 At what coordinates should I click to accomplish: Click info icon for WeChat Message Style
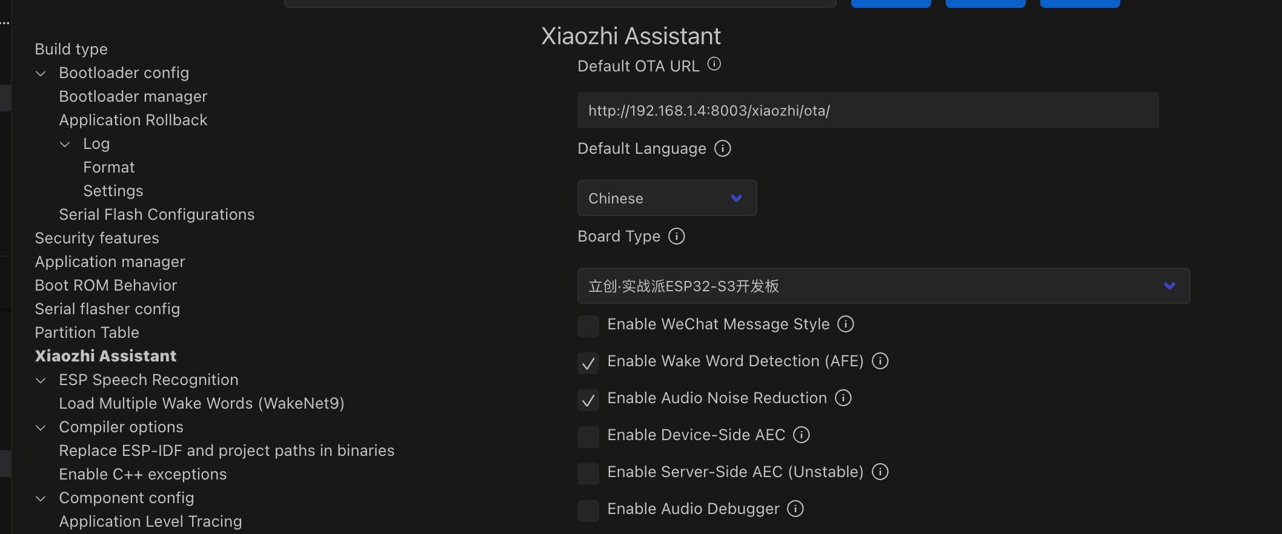[x=846, y=324]
